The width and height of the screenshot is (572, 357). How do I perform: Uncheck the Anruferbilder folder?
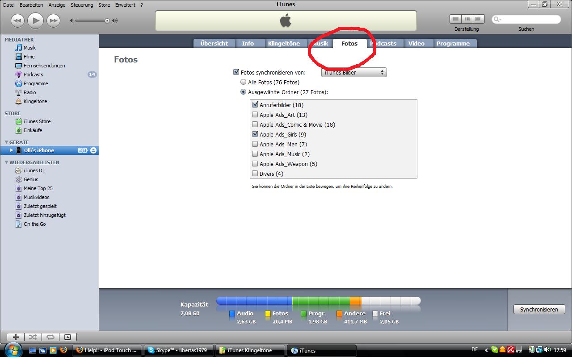click(255, 105)
